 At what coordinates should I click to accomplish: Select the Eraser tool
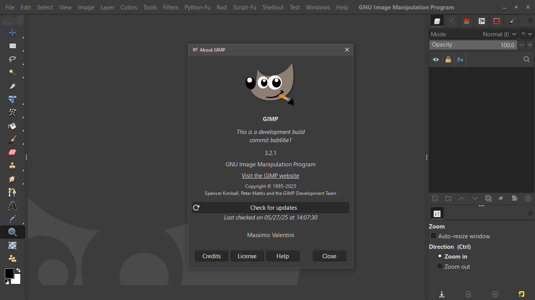pyautogui.click(x=13, y=152)
